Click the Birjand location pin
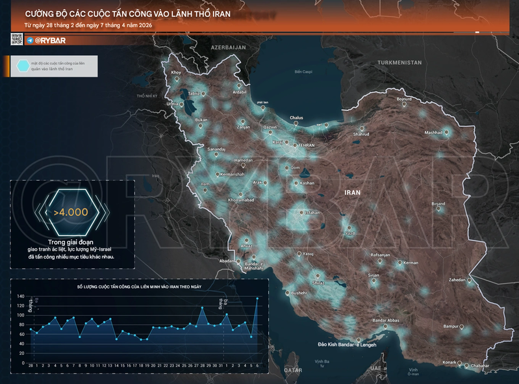Image resolution: width=519 pixels, height=384 pixels. pyautogui.click(x=438, y=209)
